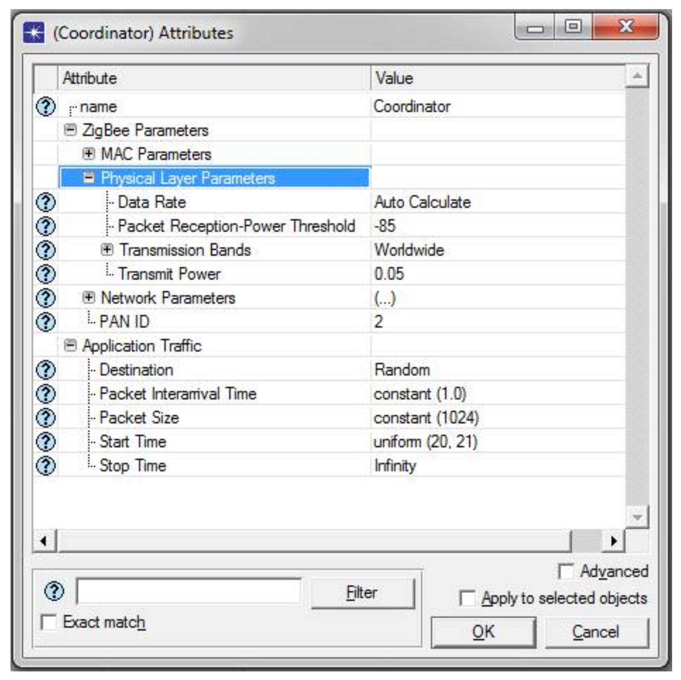Select the Packet Interarrival Time value cell
Screen dimensions: 681x680
pyautogui.click(x=497, y=394)
